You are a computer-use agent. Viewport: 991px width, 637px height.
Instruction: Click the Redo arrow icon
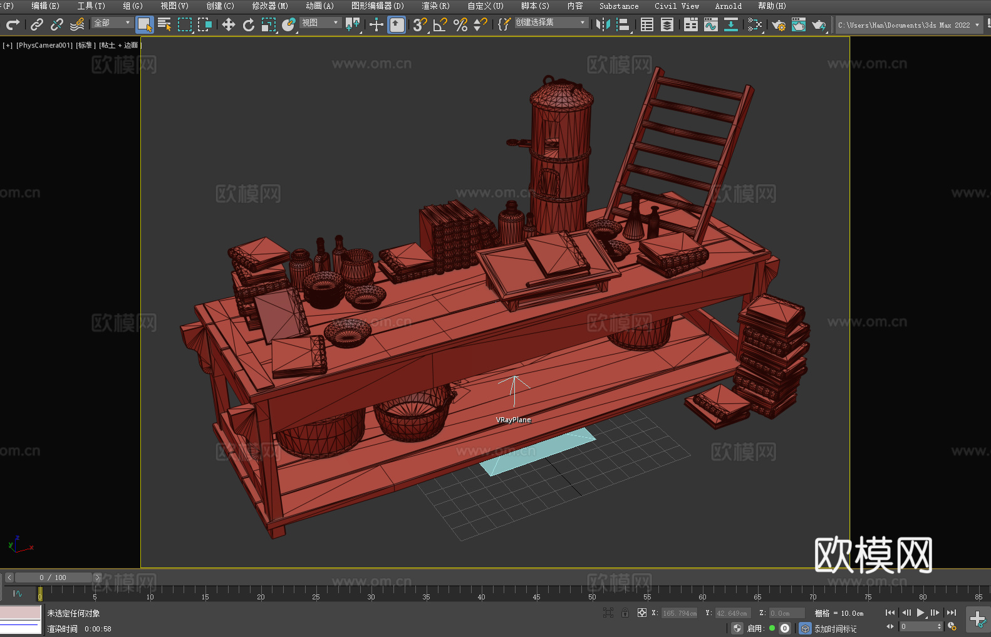(13, 24)
